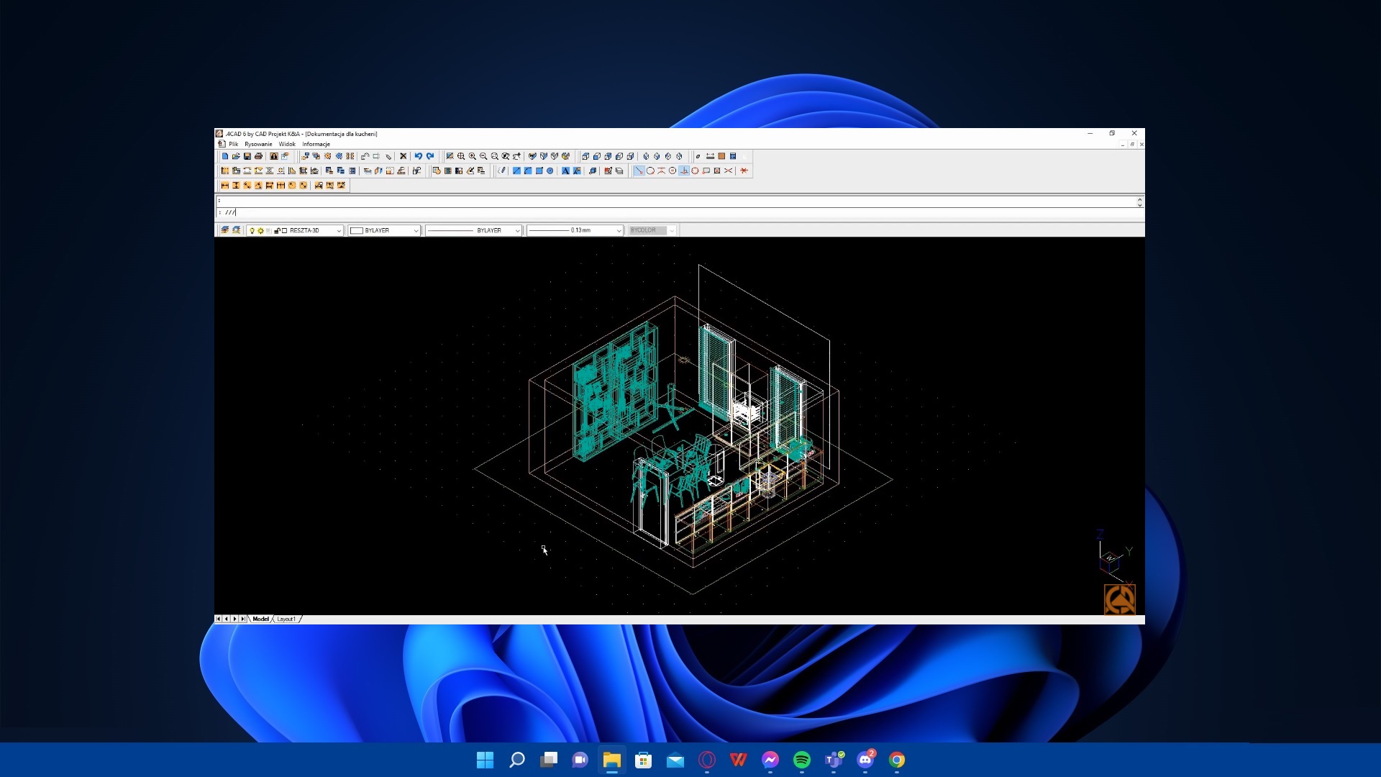The width and height of the screenshot is (1381, 777).
Task: Open the Informacje menu
Action: point(316,145)
